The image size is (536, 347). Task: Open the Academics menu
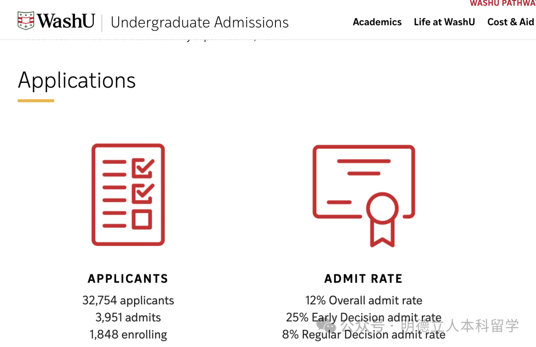click(377, 22)
